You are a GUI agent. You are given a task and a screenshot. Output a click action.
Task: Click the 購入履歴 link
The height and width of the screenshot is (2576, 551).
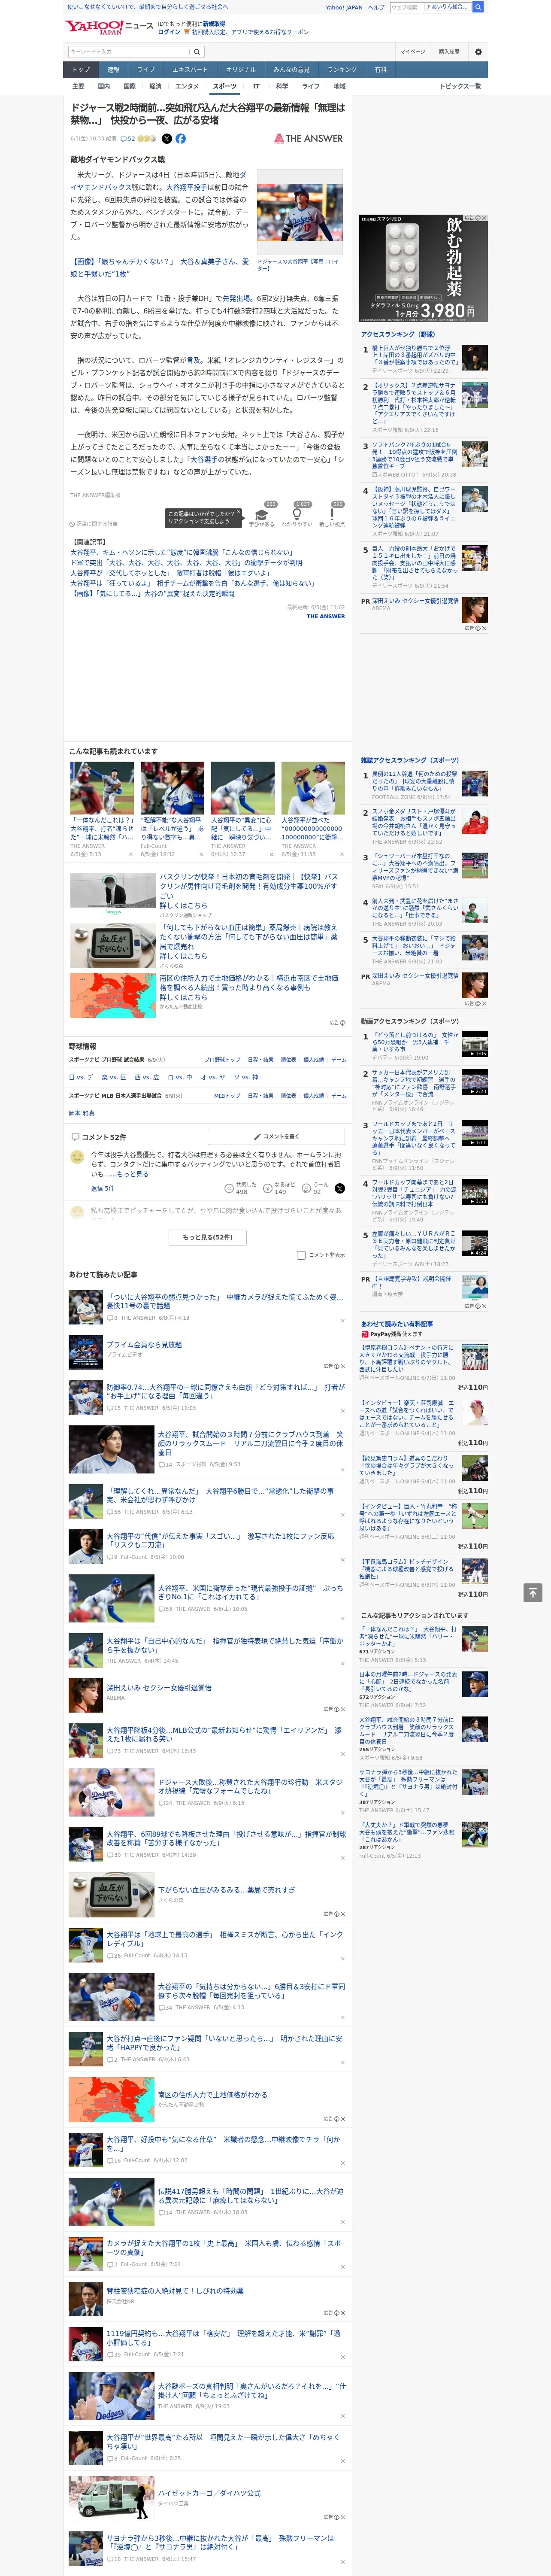449,52
